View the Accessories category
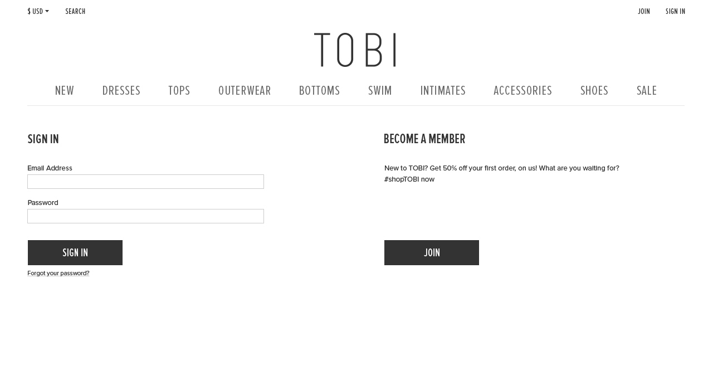The image size is (713, 390). coord(522,91)
